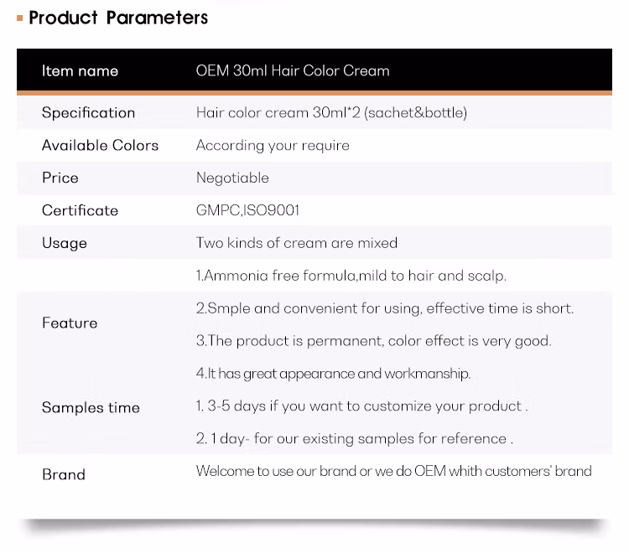Viewport: 629px width, 553px height.
Task: Click the Usage row label
Action: (x=65, y=243)
